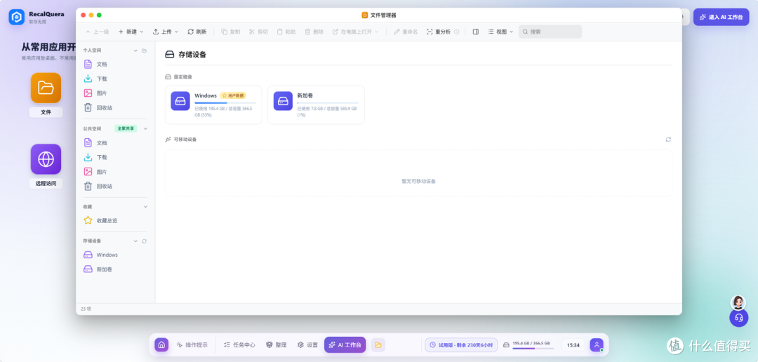Image resolution: width=758 pixels, height=362 pixels.
Task: Open the 新建 dropdown in the toolbar
Action: click(x=131, y=32)
